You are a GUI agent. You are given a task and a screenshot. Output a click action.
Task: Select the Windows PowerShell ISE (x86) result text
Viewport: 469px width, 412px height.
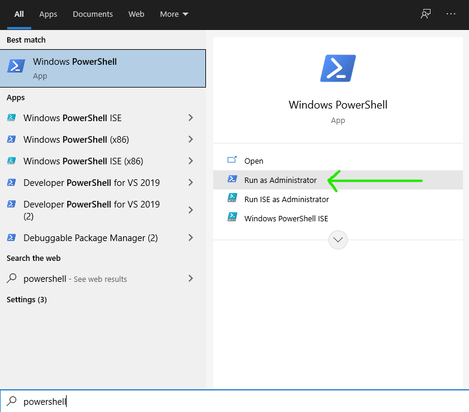(x=83, y=161)
